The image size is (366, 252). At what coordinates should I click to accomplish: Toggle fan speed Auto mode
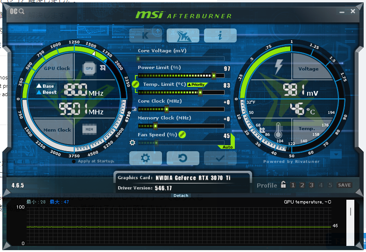(x=227, y=147)
